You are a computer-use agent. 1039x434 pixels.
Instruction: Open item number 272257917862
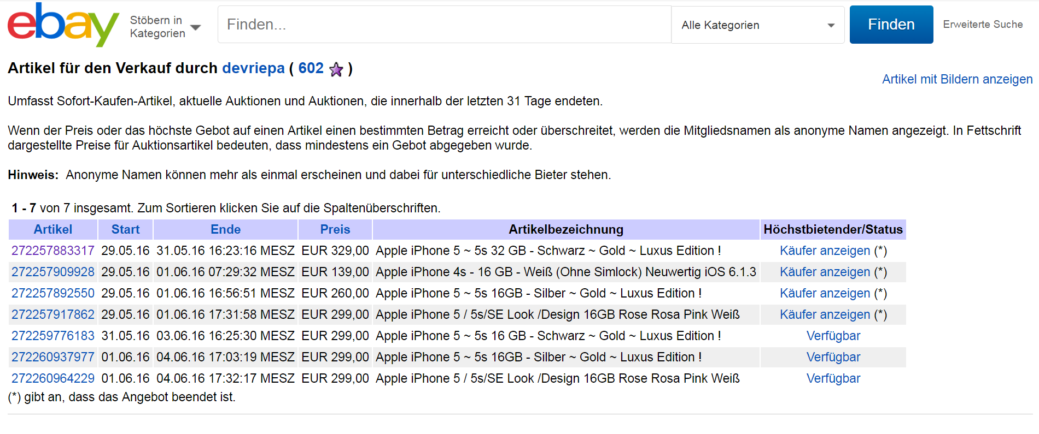(53, 314)
